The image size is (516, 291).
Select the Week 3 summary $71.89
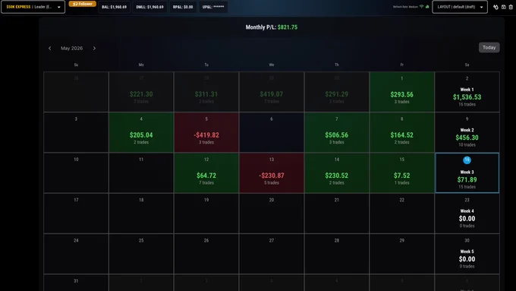tap(467, 173)
